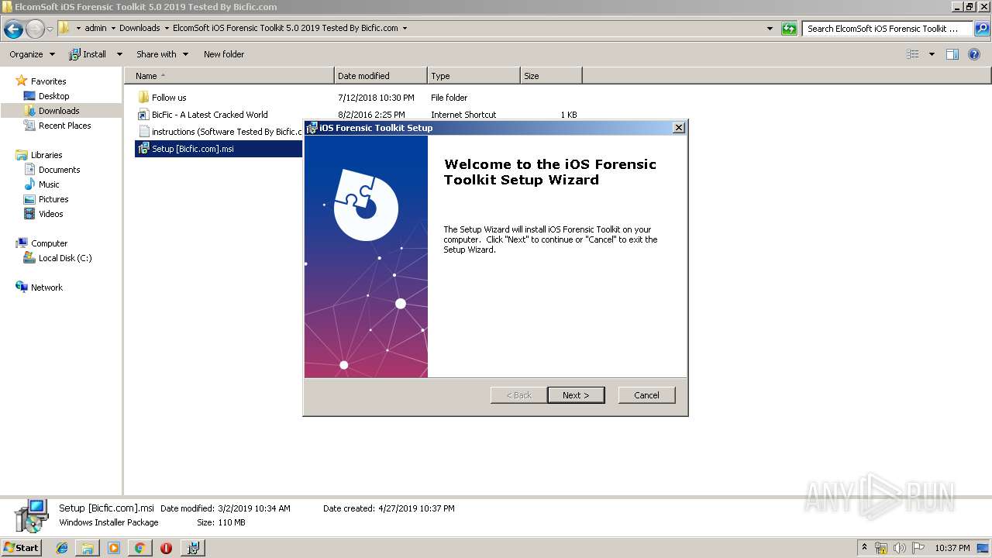This screenshot has height=558, width=992.
Task: Click the Explorer Forward arrow button
Action: [x=35, y=29]
